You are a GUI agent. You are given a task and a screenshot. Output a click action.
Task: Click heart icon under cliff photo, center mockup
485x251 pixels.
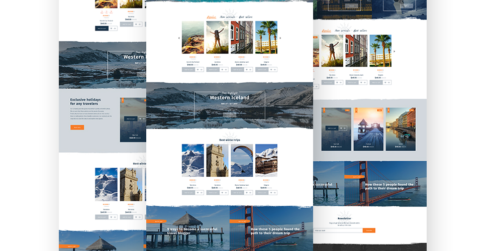point(198,70)
